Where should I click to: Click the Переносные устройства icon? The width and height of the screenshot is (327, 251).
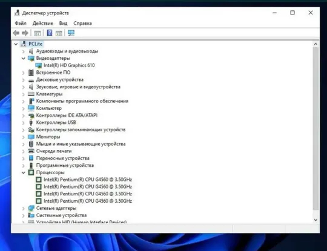click(31, 158)
